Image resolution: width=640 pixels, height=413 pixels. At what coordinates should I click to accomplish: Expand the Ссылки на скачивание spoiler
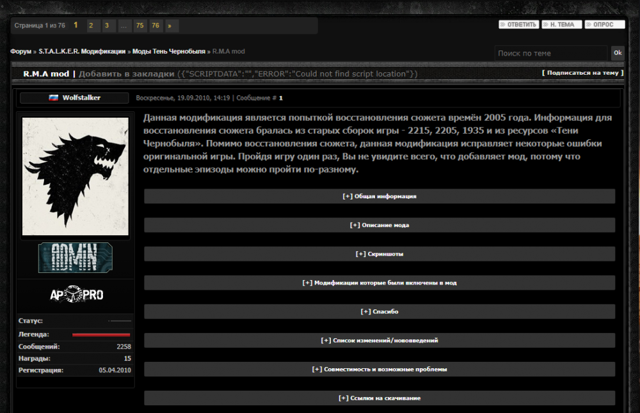[379, 398]
